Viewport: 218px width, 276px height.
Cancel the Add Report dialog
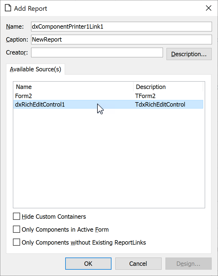(138, 263)
